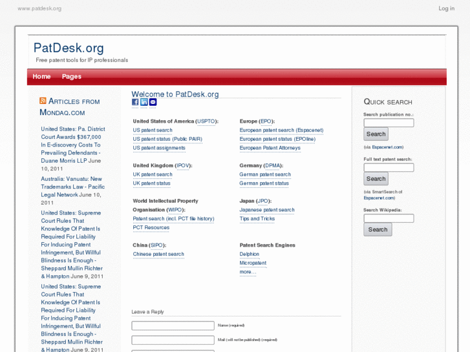Open UK patent status link
This screenshot has width=470, height=352.
(151, 183)
